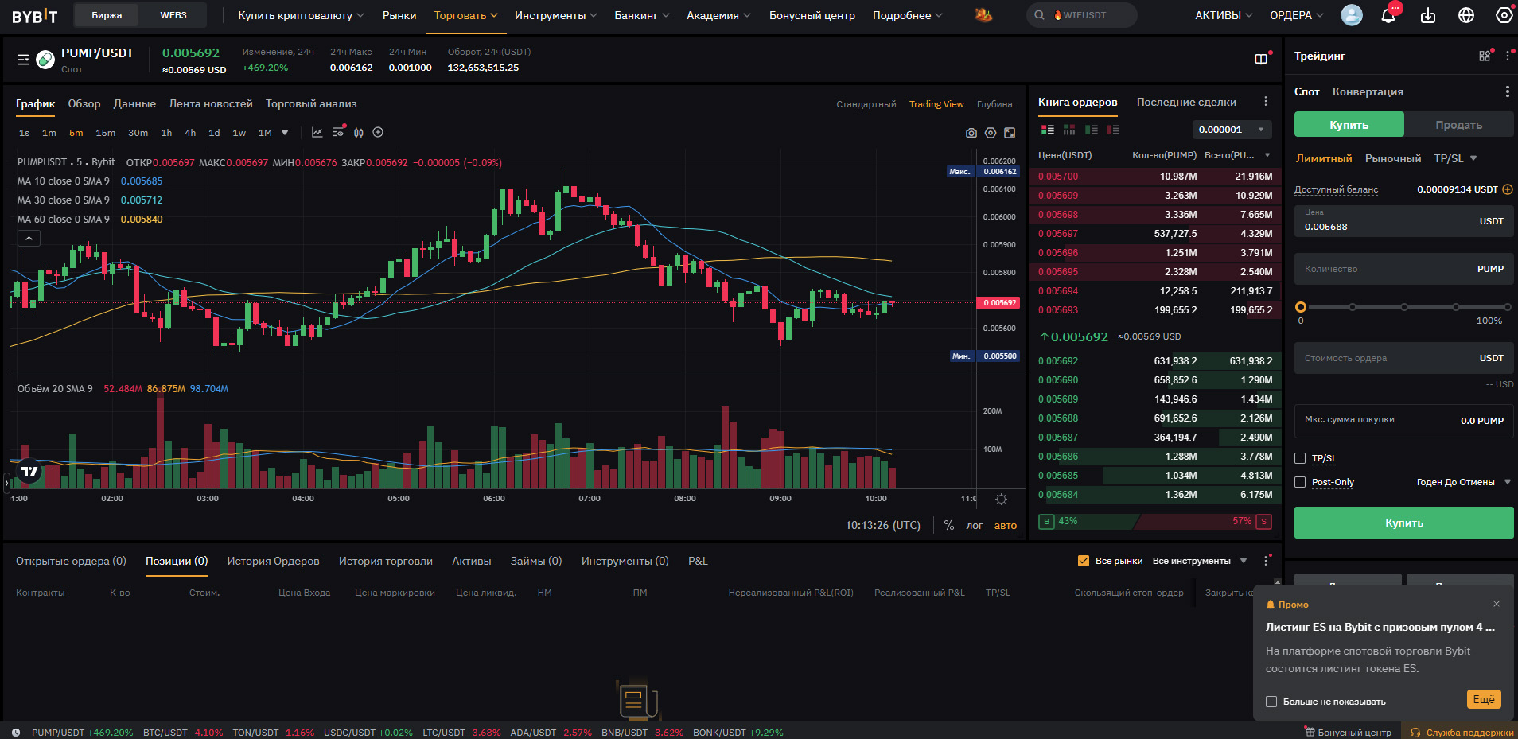Open the chart indicators icon

317,133
